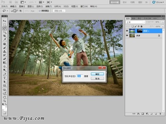
Task: Focus the feather radius input field
Action: pos(80,76)
